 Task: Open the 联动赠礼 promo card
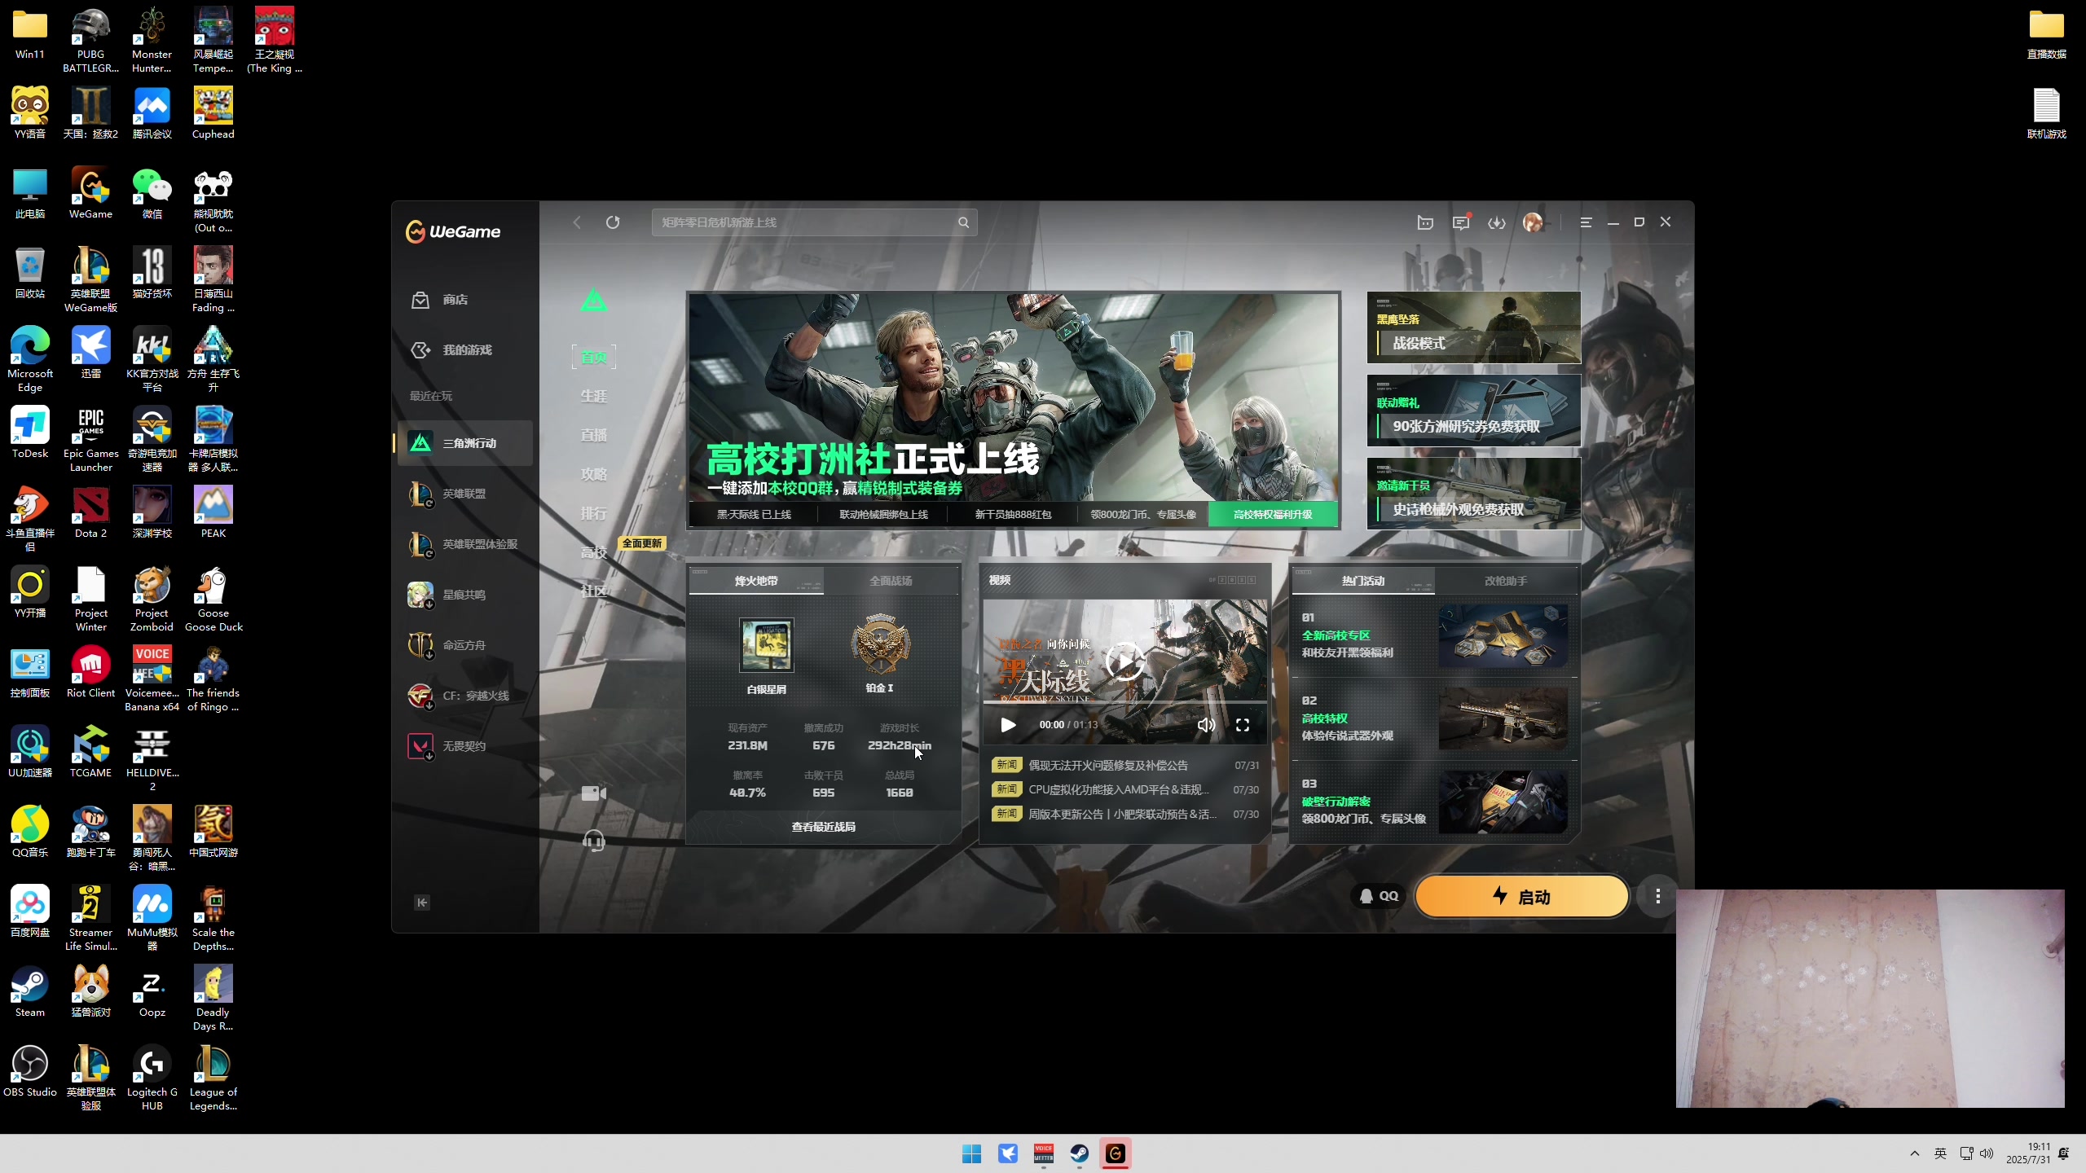[1473, 411]
